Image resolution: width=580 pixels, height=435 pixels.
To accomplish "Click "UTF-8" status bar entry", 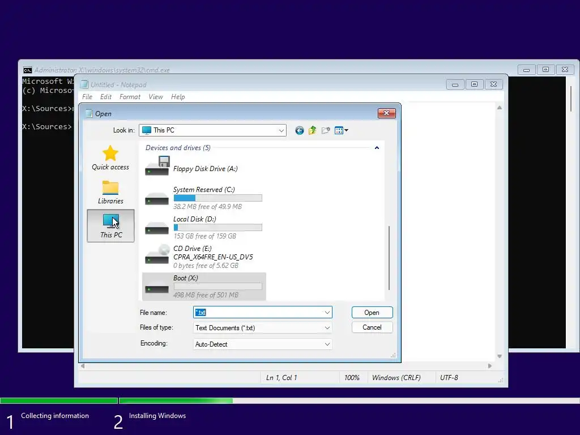I will coord(449,378).
